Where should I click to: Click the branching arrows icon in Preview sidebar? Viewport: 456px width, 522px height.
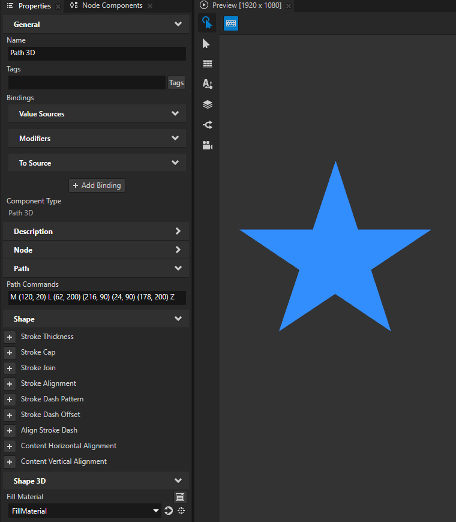tap(208, 125)
